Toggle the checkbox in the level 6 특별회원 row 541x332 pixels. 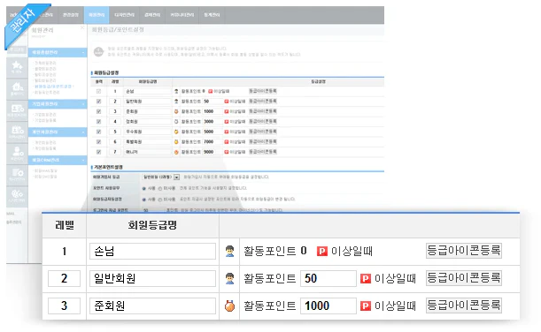click(98, 142)
